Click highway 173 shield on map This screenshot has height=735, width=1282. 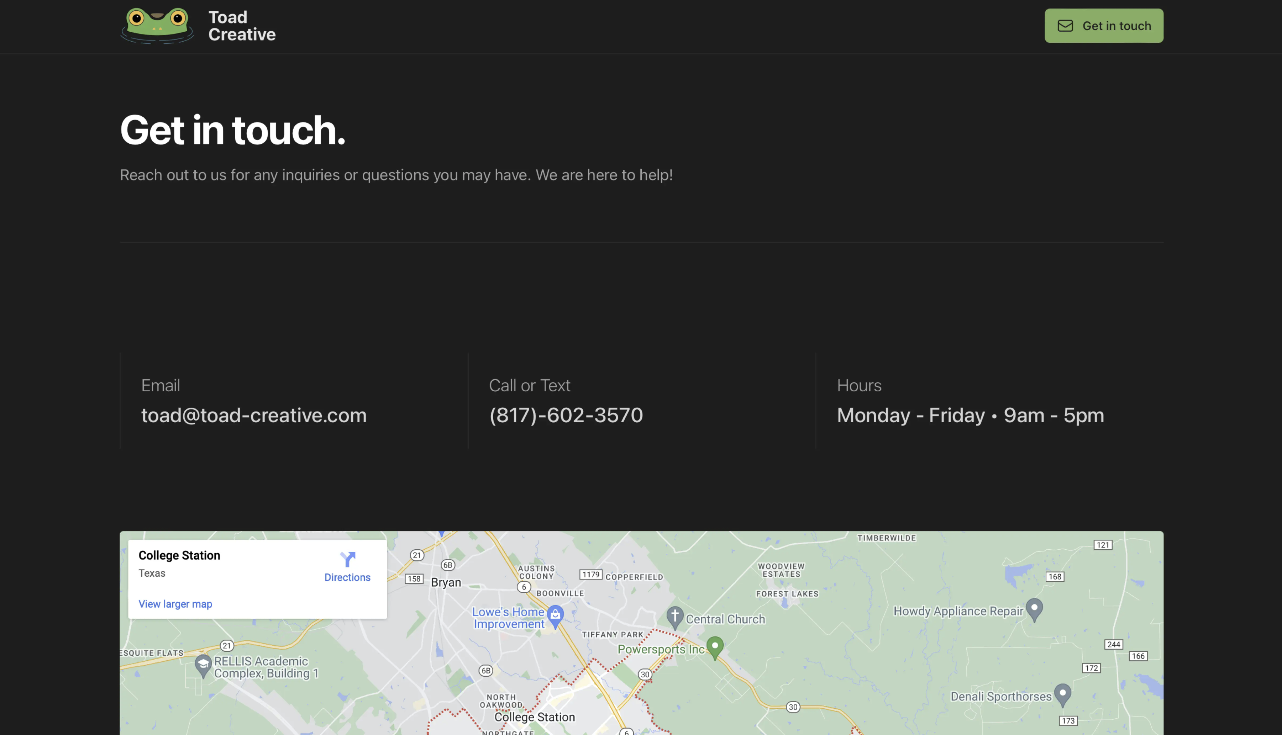click(1068, 721)
